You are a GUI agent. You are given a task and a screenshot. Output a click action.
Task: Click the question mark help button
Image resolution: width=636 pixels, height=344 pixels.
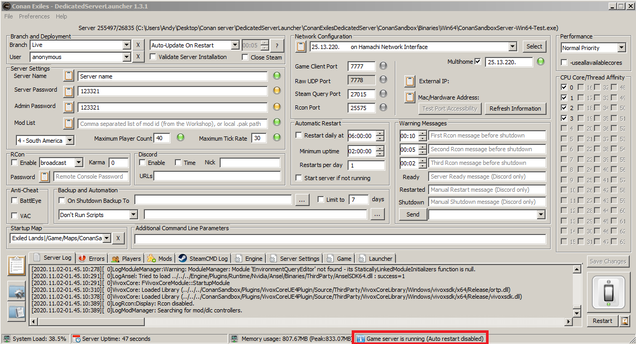click(x=276, y=45)
